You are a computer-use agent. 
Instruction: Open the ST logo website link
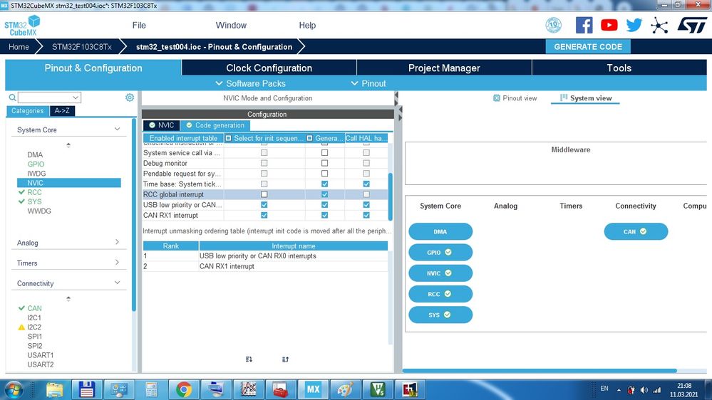coord(692,25)
